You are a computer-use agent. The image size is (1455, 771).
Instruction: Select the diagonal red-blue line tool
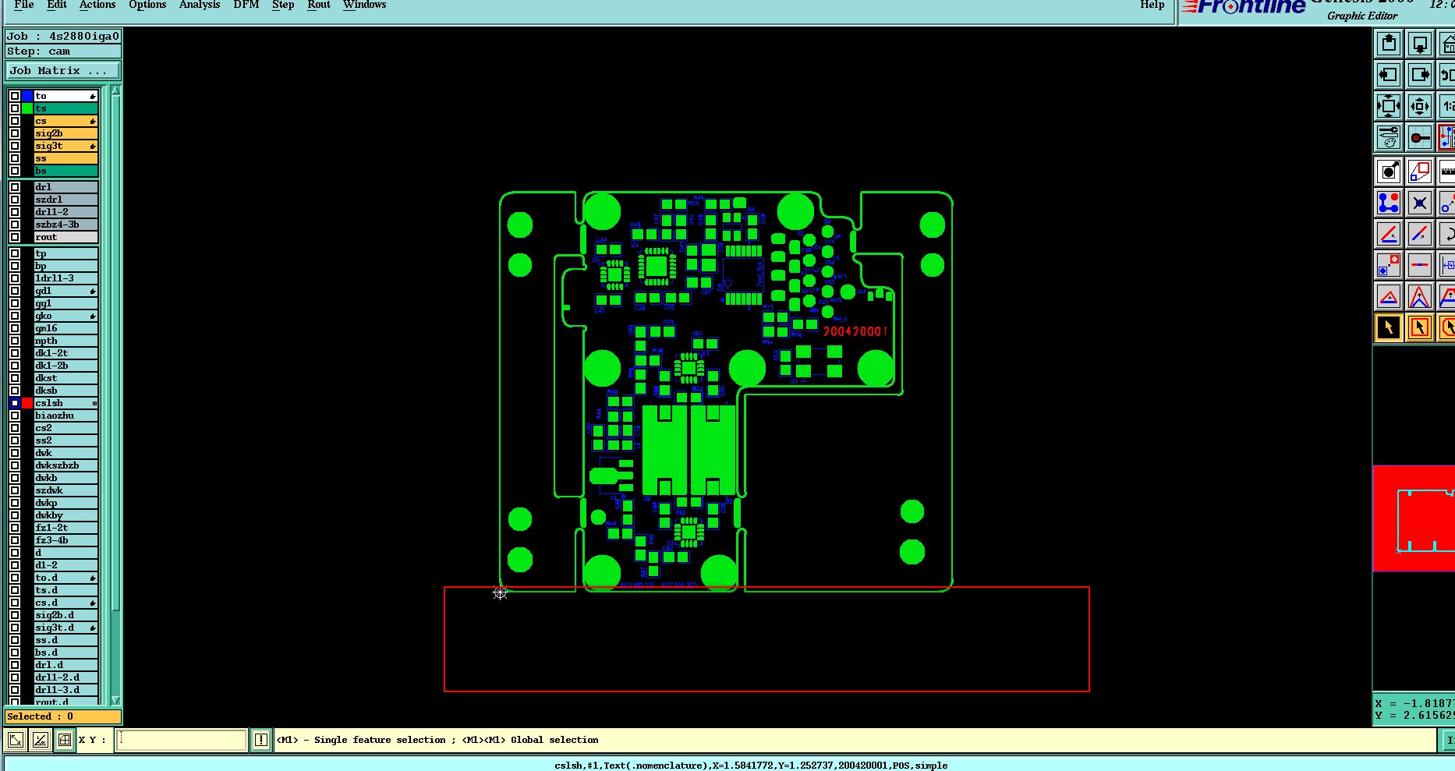click(1420, 234)
